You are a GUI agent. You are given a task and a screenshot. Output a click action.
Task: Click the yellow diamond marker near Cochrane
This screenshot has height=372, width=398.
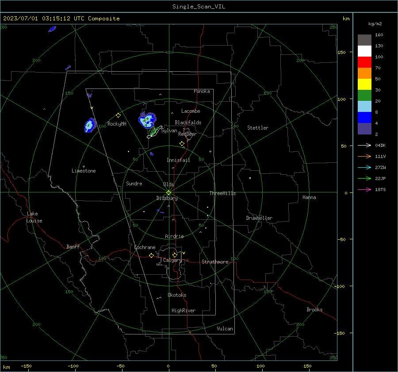point(151,256)
